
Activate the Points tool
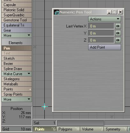point(17,89)
